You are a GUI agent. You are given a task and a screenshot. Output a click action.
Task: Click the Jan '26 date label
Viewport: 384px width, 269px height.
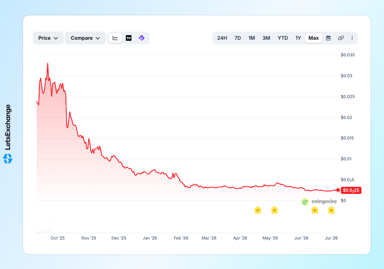(150, 238)
